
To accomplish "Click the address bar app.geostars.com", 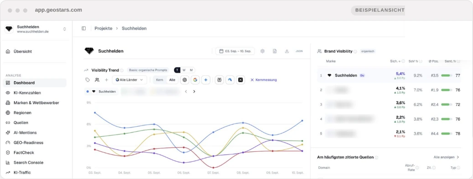I will pyautogui.click(x=58, y=10).
